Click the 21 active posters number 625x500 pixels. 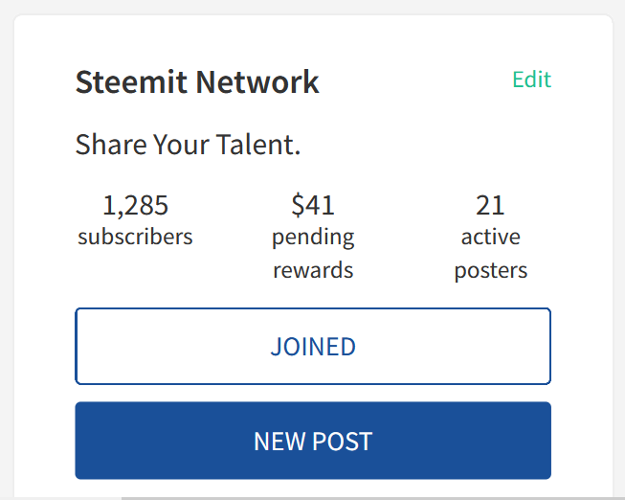pos(490,205)
